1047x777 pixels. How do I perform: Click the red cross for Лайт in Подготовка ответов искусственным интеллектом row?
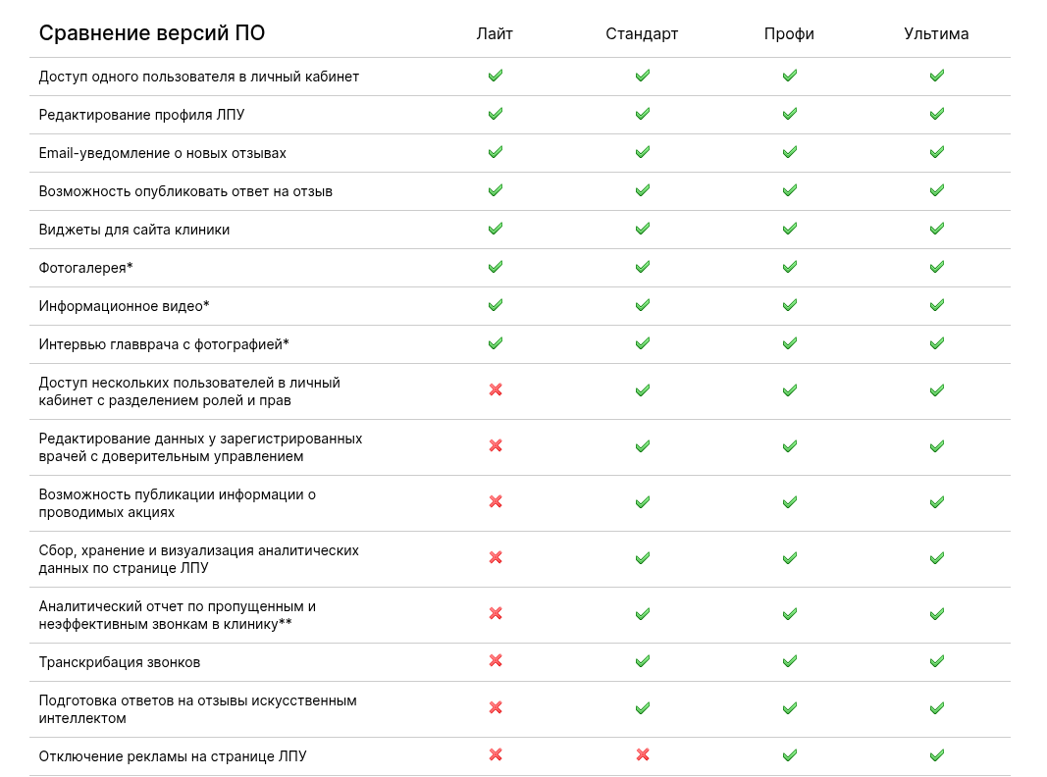pos(496,707)
